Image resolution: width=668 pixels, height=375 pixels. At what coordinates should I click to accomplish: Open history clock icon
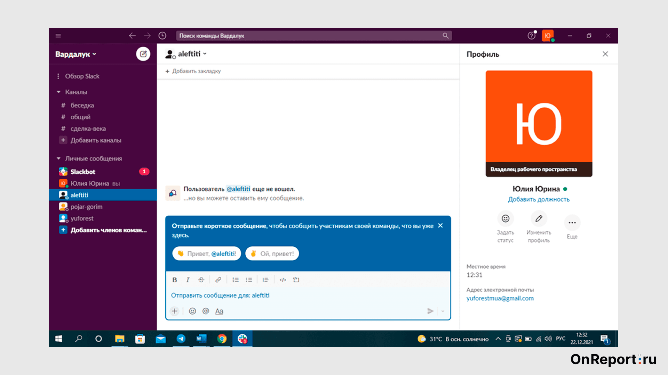click(162, 36)
